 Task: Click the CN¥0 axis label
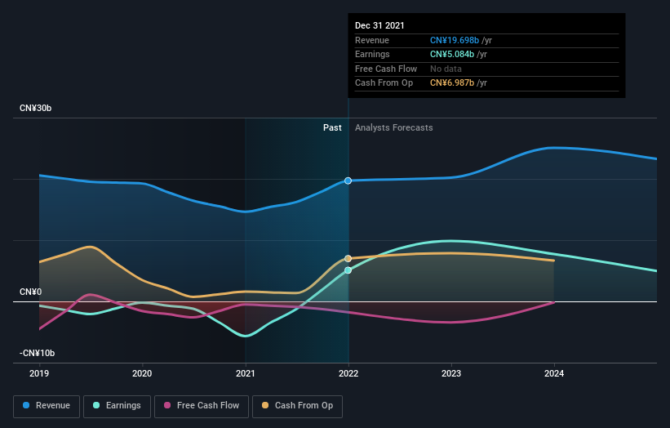[31, 292]
